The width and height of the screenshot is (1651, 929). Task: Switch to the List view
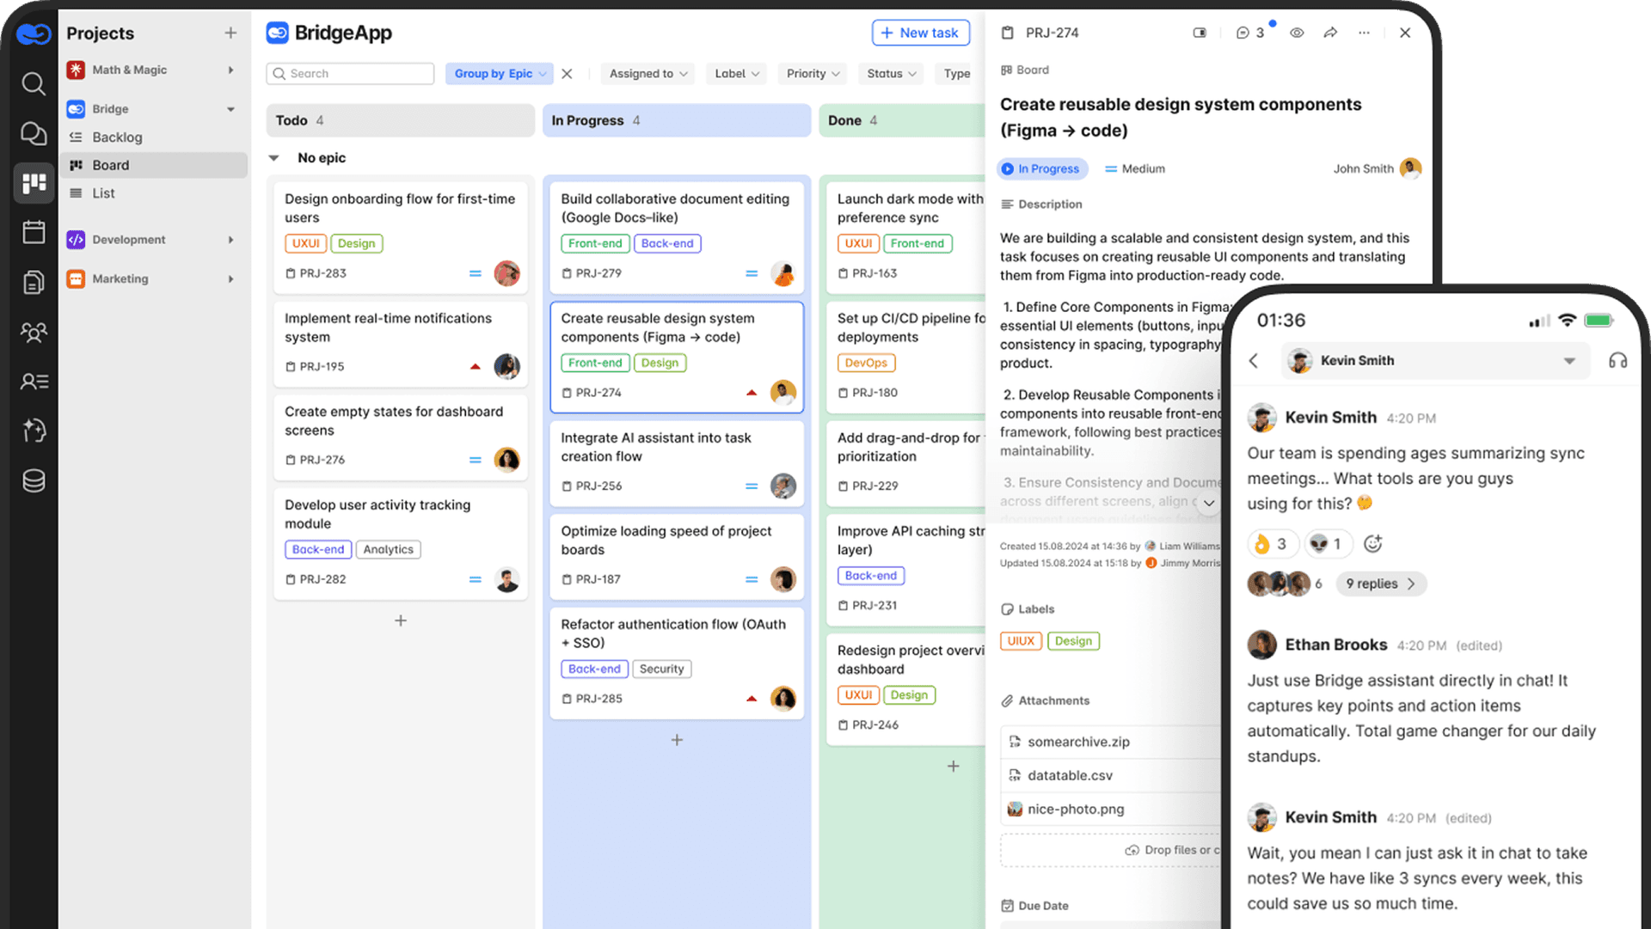103,193
